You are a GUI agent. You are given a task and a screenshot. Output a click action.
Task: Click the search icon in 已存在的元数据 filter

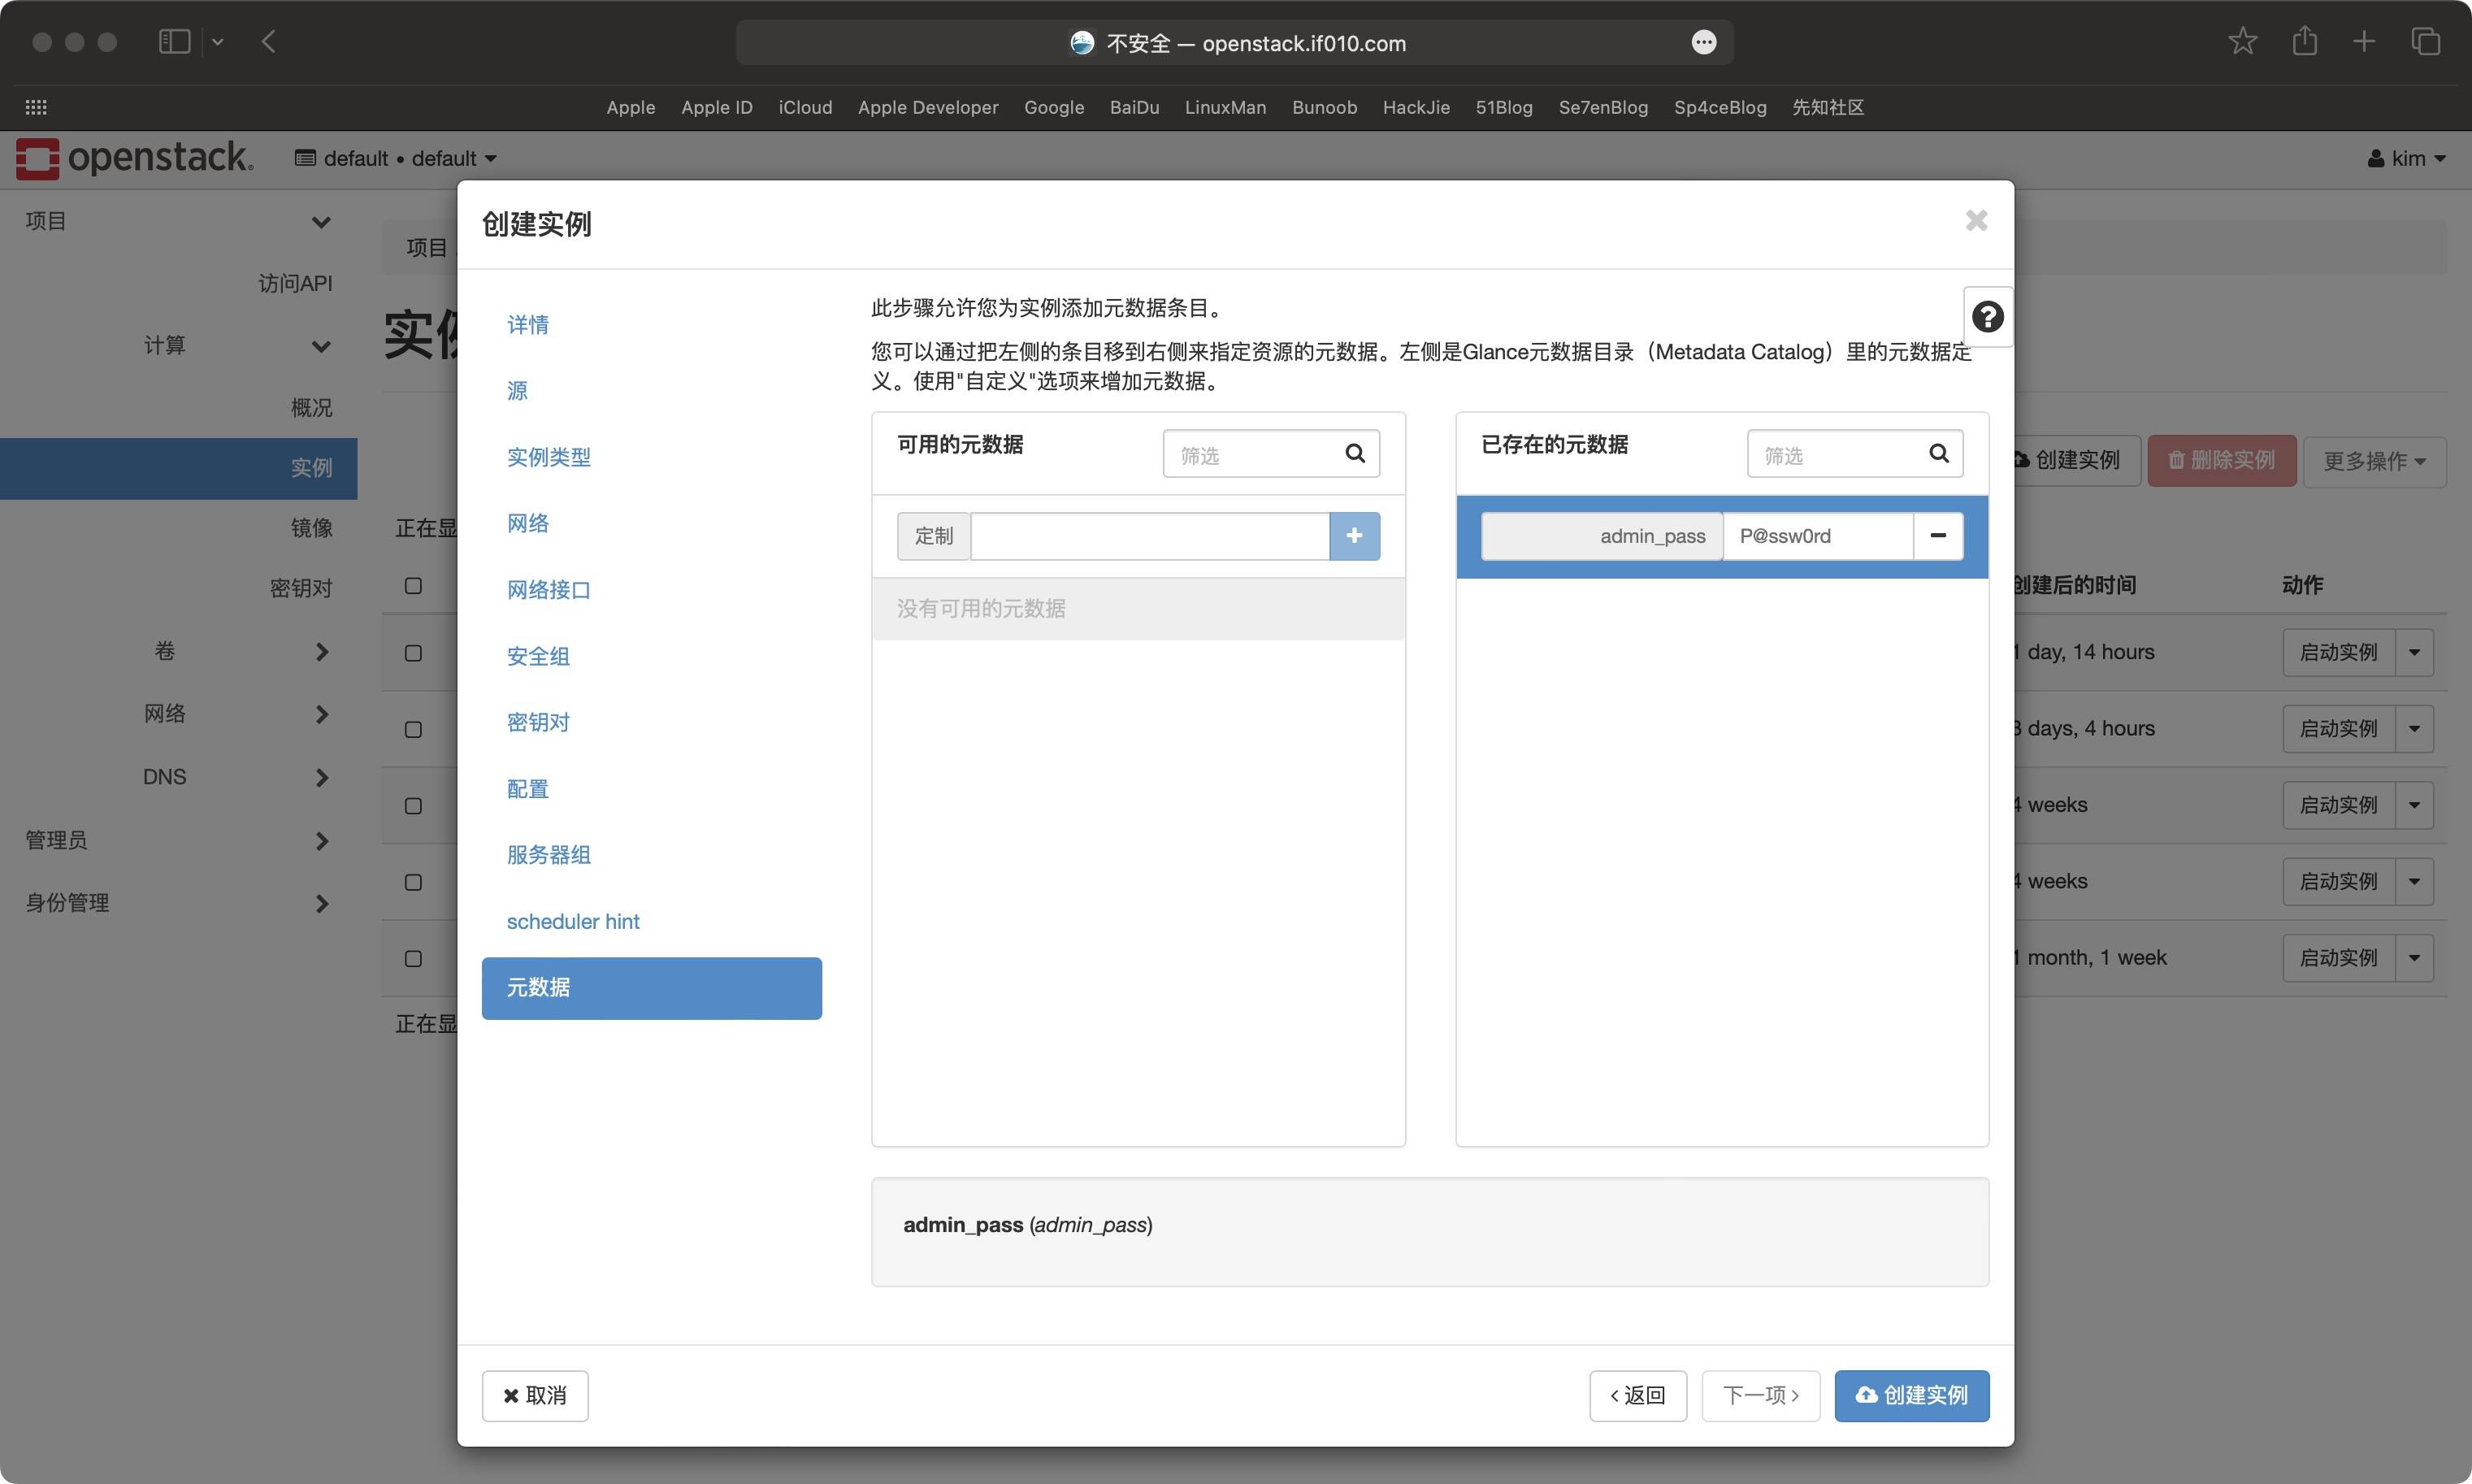tap(1938, 453)
